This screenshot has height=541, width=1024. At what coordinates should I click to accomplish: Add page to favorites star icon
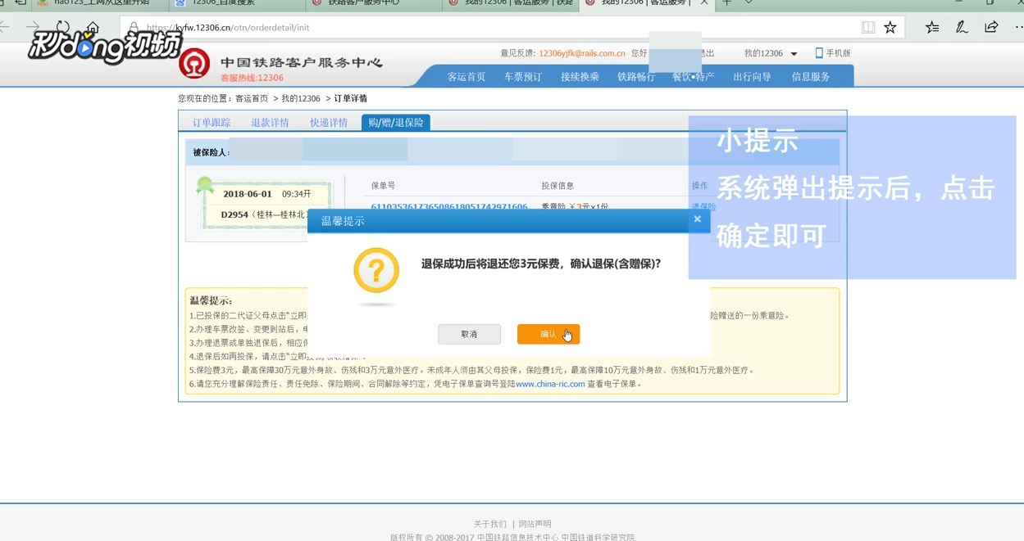click(890, 28)
